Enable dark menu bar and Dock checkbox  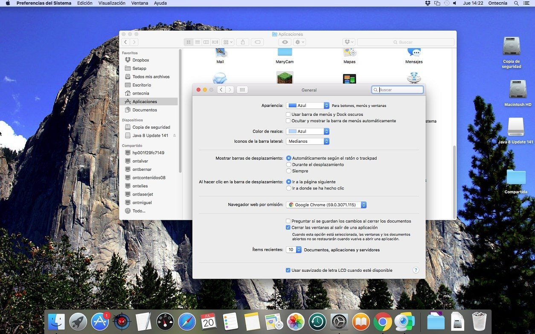click(x=288, y=115)
